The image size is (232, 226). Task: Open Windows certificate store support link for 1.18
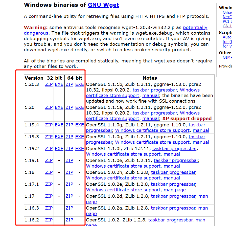pyautogui.click(x=123, y=178)
